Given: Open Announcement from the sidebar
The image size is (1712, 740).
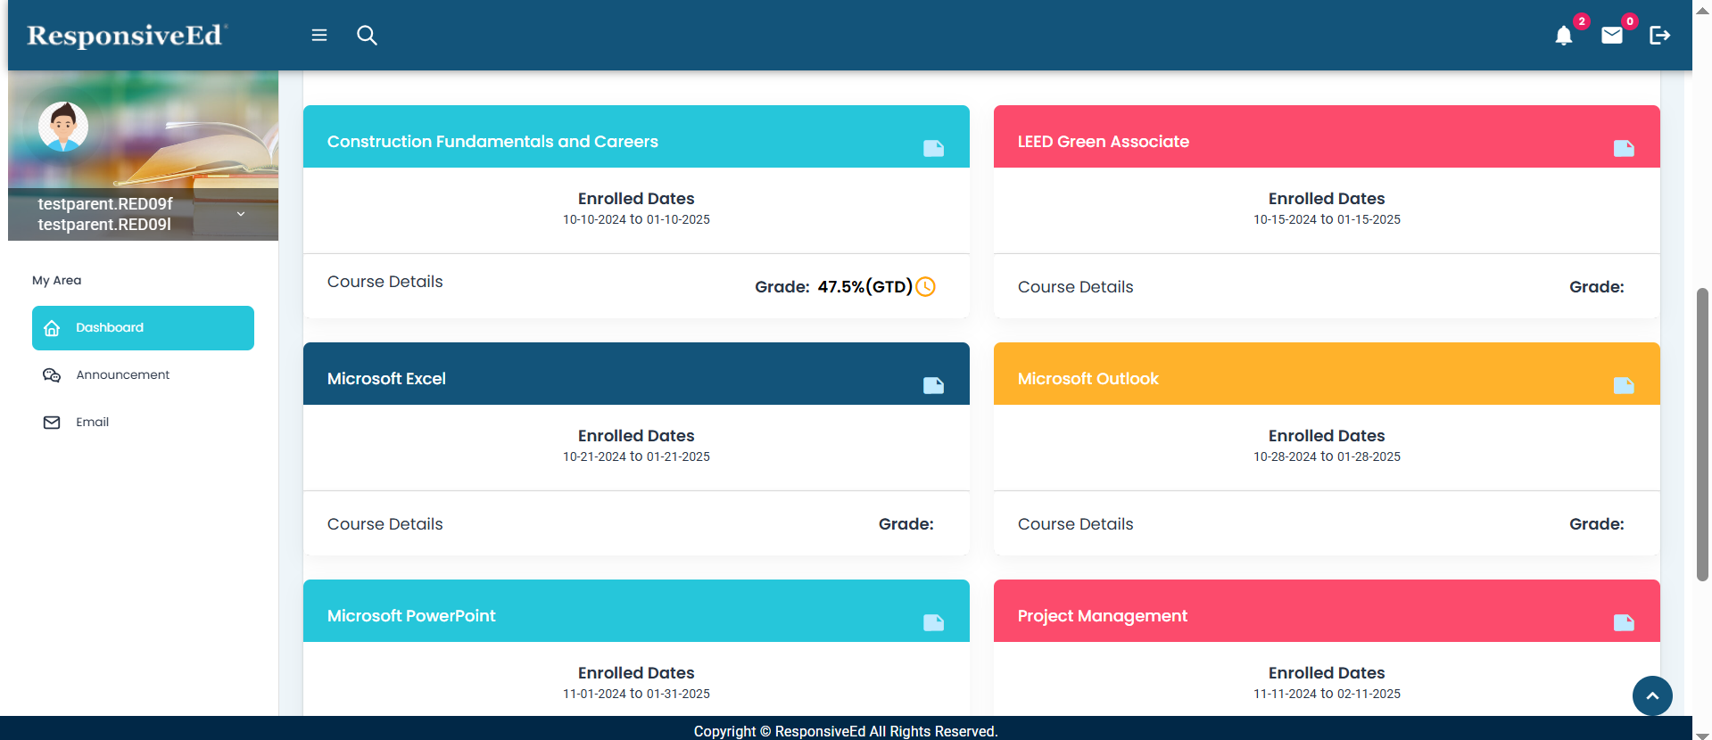Looking at the screenshot, I should (122, 375).
